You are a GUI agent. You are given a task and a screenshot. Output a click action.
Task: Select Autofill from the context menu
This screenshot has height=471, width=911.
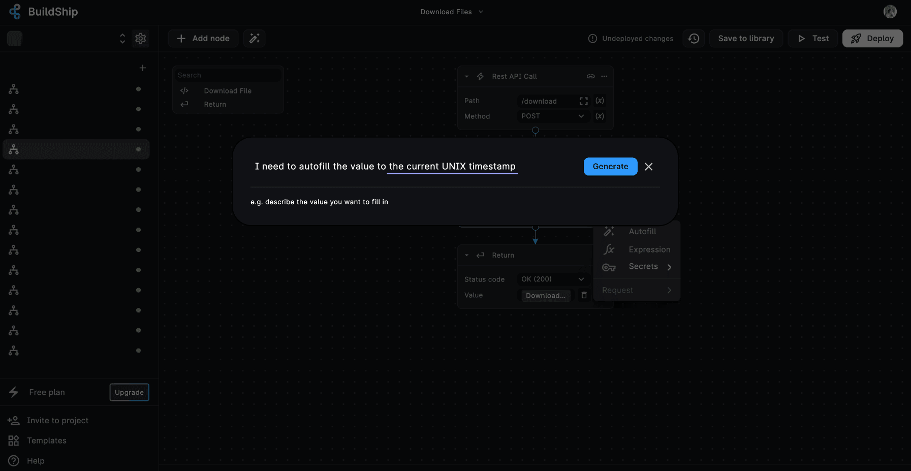coord(642,231)
